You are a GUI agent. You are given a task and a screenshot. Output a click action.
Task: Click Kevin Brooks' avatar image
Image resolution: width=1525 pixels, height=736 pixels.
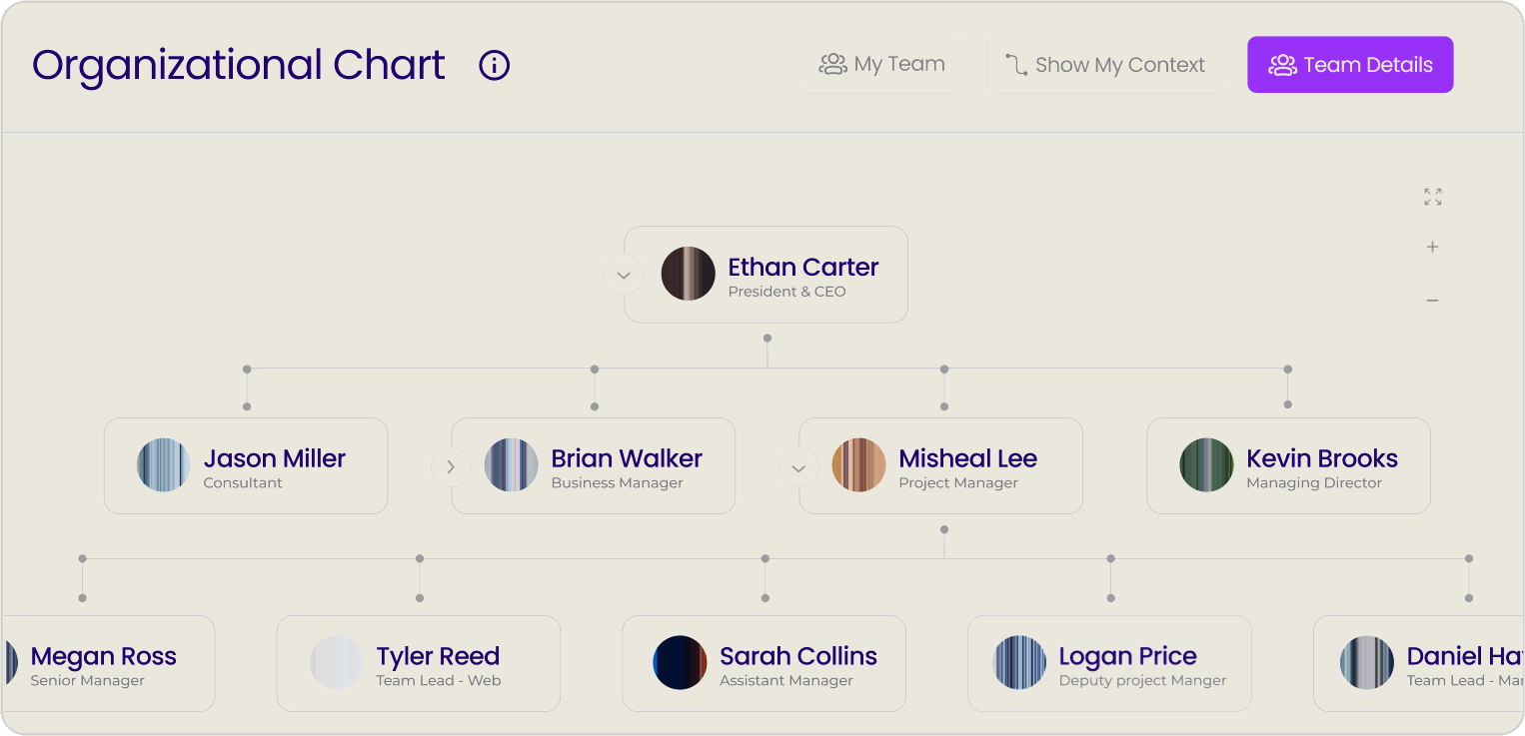coord(1206,465)
